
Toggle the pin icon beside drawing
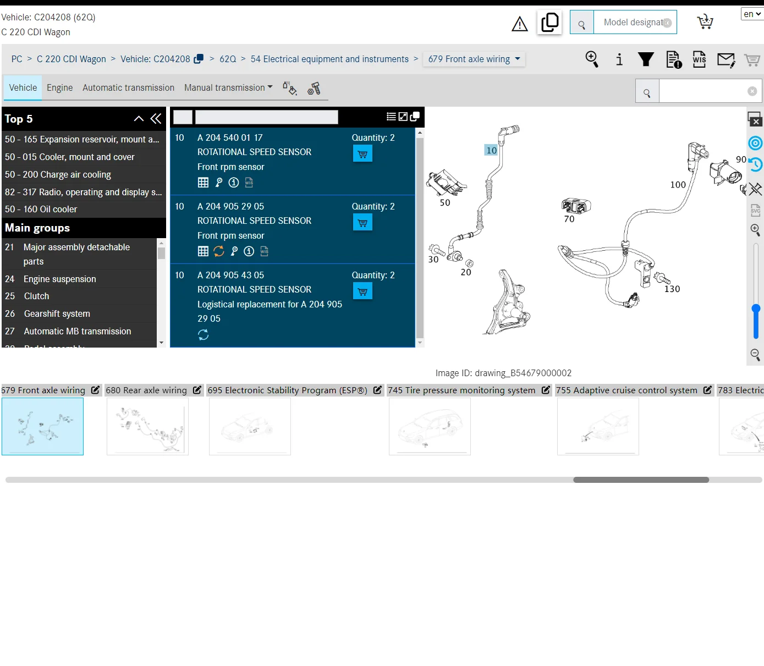tap(756, 189)
